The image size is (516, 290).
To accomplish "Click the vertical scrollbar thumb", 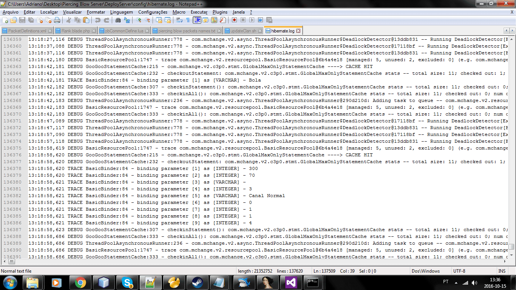I will coord(511,247).
